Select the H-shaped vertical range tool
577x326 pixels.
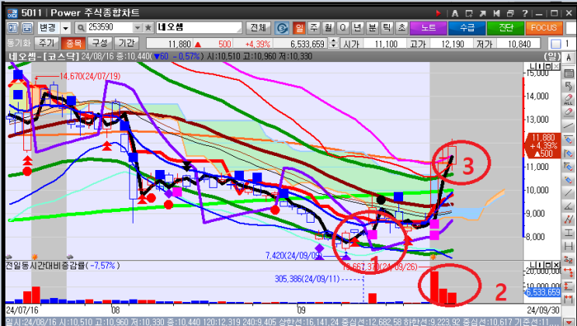[568, 246]
